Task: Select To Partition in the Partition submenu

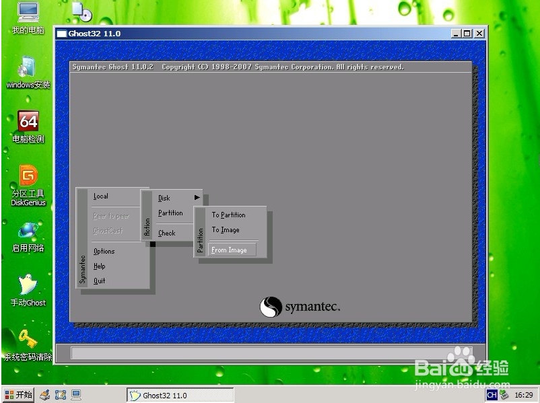Action: point(229,215)
